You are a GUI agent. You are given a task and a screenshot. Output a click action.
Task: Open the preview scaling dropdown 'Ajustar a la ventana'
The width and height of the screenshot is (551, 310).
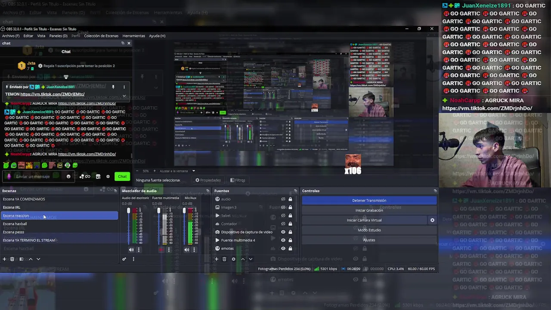pos(177,171)
